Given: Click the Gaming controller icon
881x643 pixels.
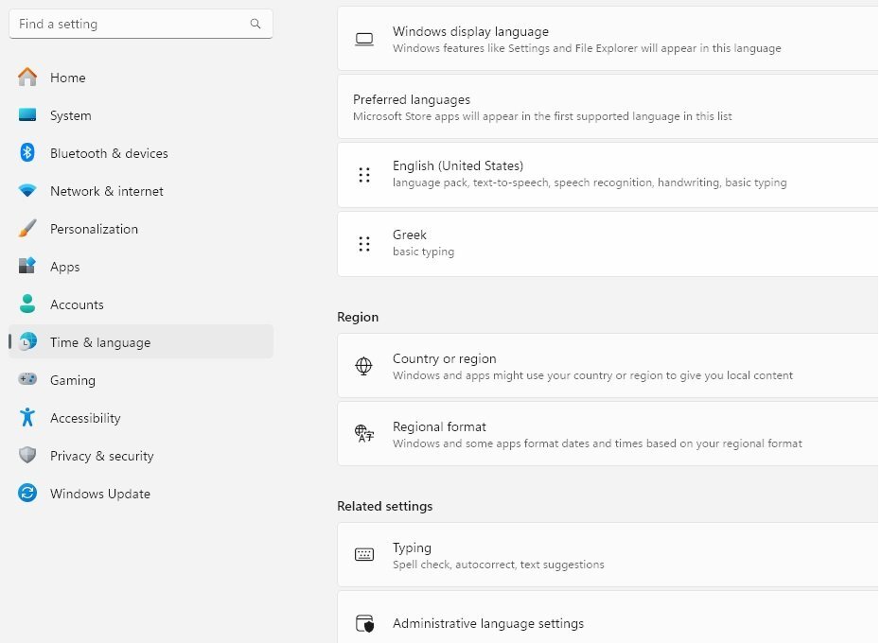Looking at the screenshot, I should coord(26,379).
